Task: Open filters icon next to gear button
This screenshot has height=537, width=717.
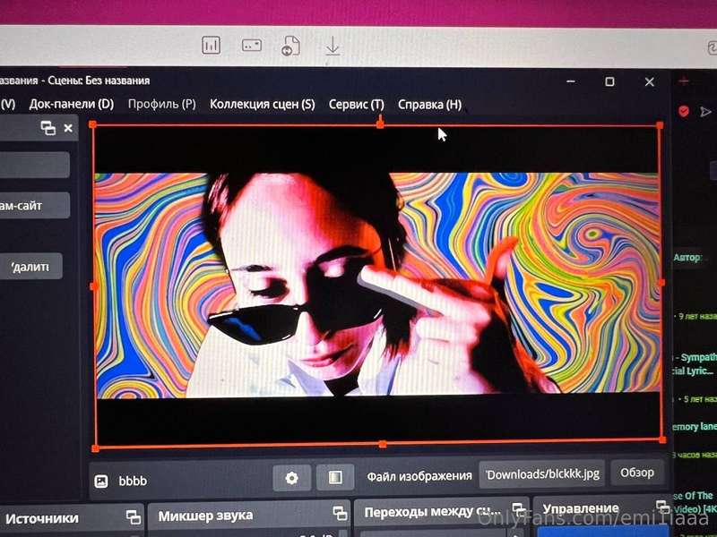Action: tap(335, 478)
